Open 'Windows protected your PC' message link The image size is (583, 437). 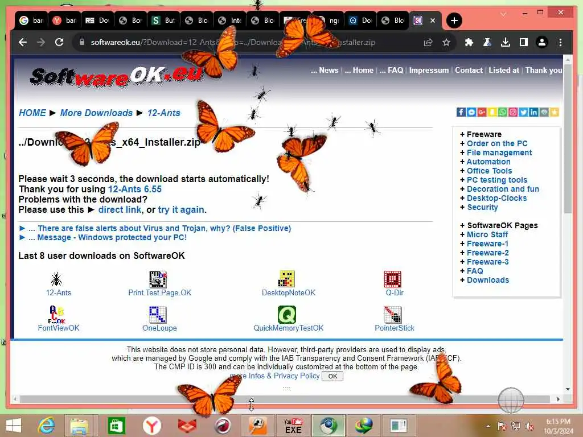(112, 237)
